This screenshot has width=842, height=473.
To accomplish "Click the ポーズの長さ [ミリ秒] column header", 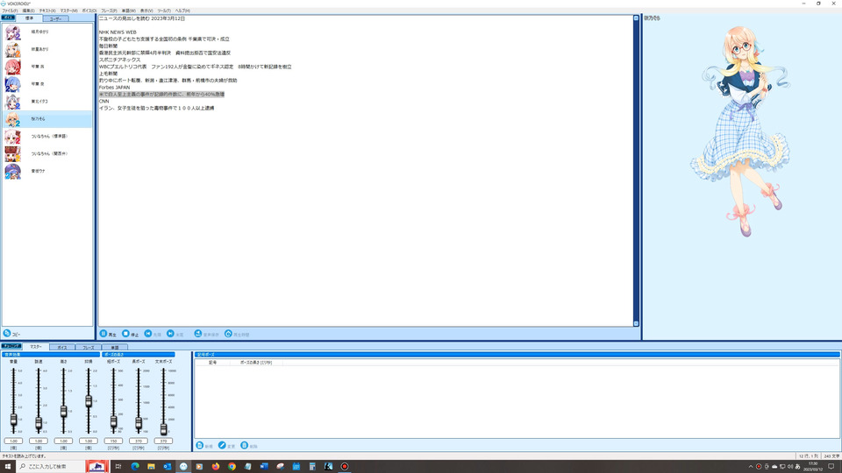I will 256,363.
